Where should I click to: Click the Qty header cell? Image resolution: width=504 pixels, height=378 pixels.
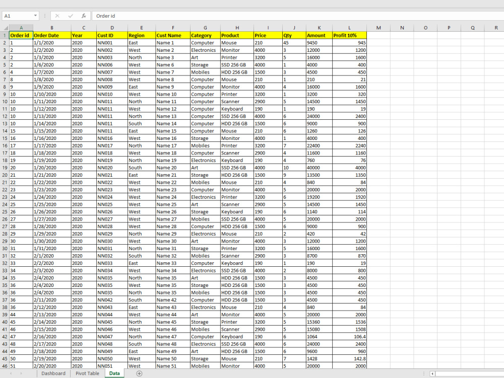tap(294, 35)
